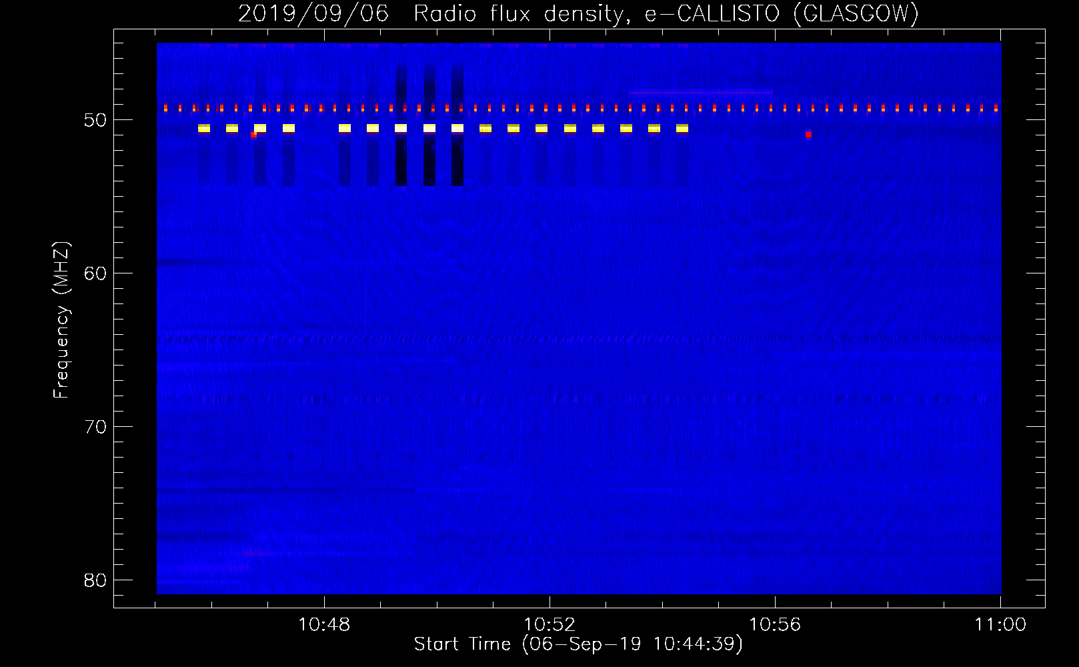
Task: Click the 80 frequency tick label
Action: point(95,580)
